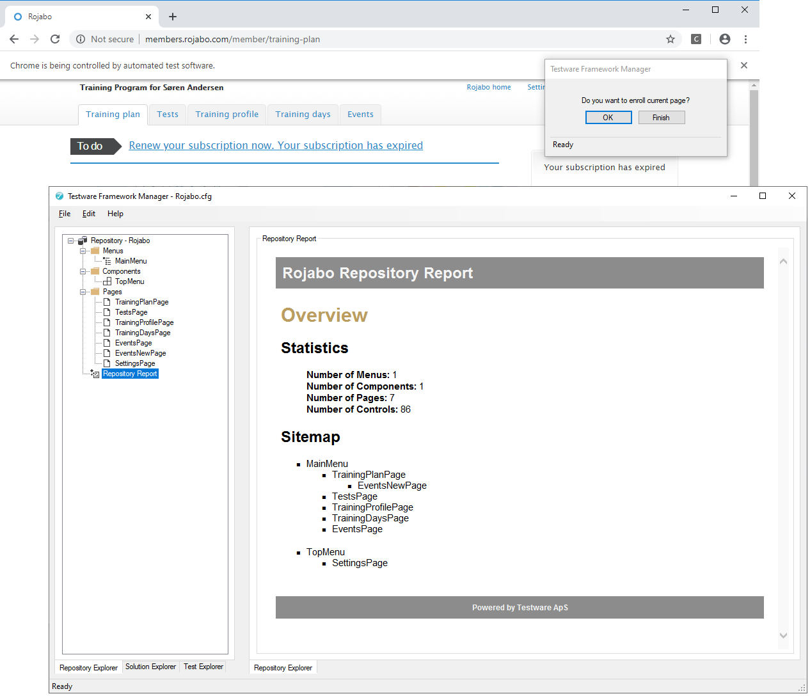Screen dimensions: 810x696
Task: Click Finish in the enroll dialog
Action: tap(662, 118)
